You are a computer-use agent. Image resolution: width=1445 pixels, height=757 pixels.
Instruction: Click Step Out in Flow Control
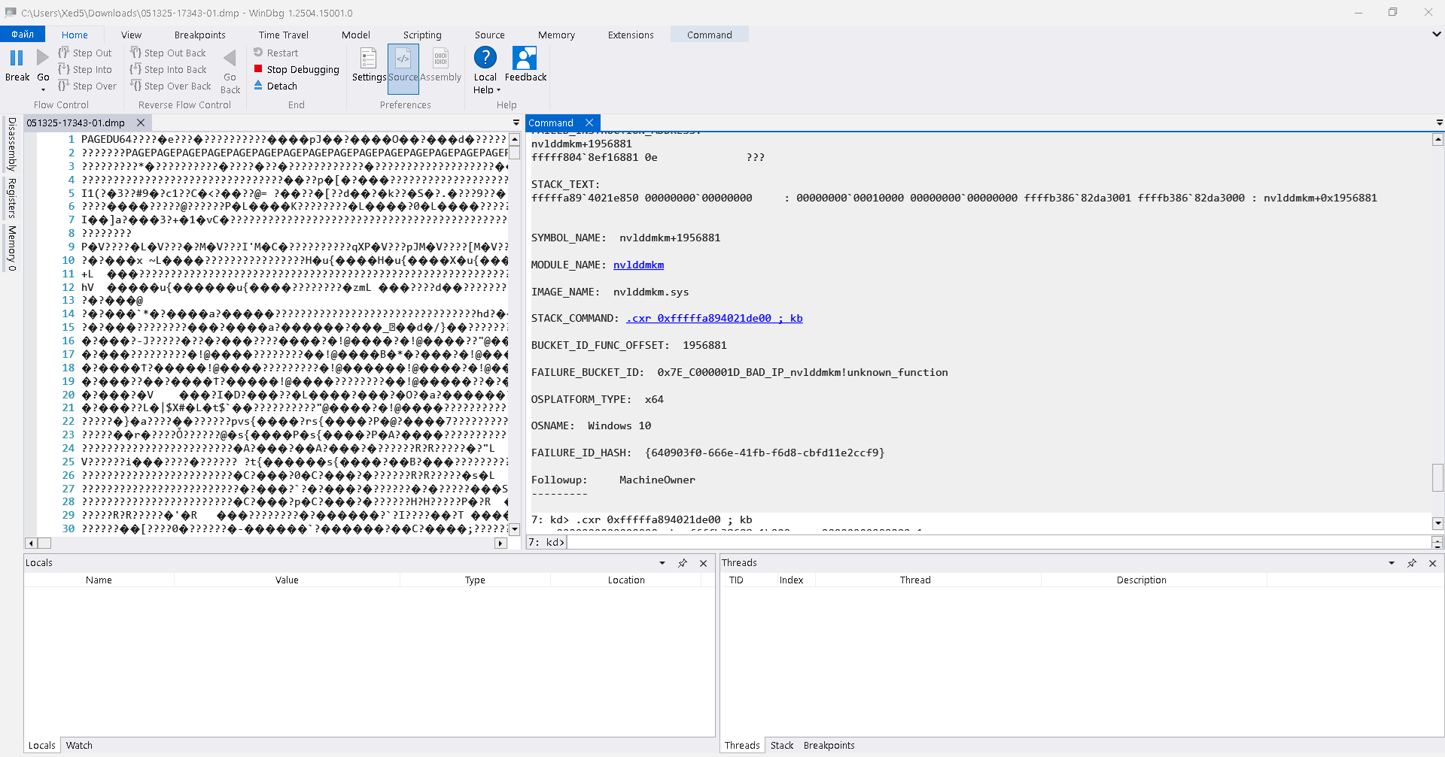(x=85, y=53)
